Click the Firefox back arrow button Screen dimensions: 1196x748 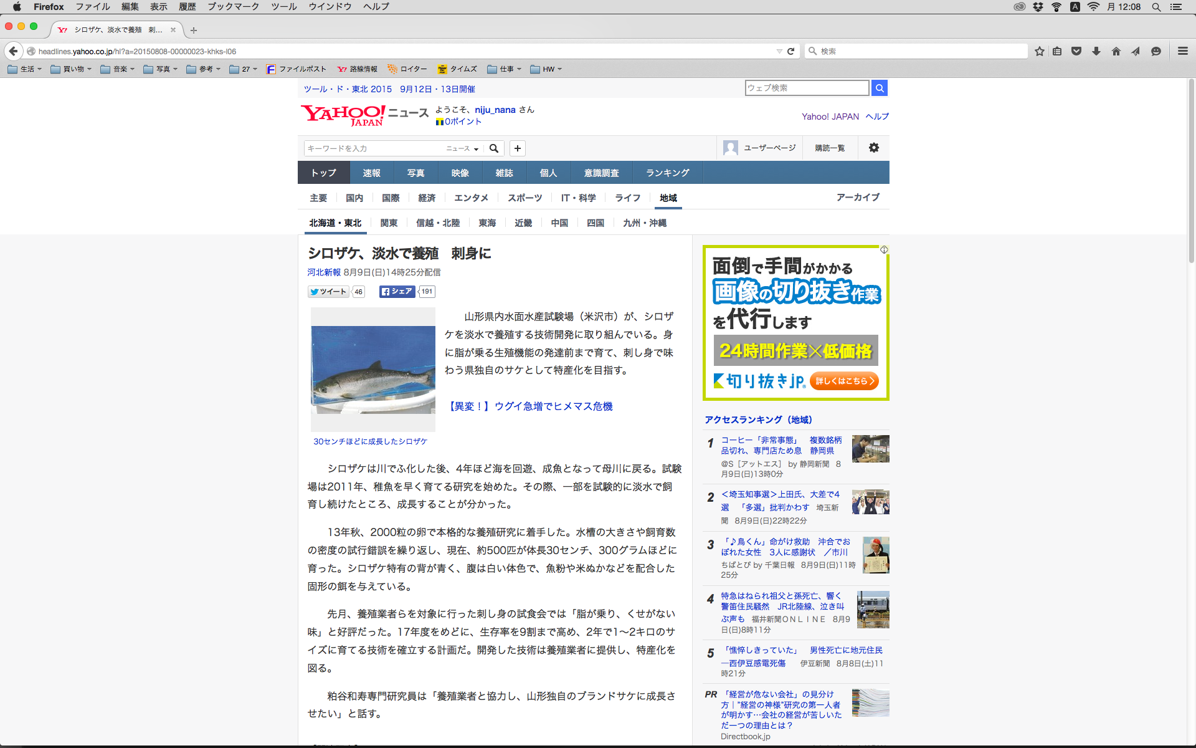(x=13, y=51)
